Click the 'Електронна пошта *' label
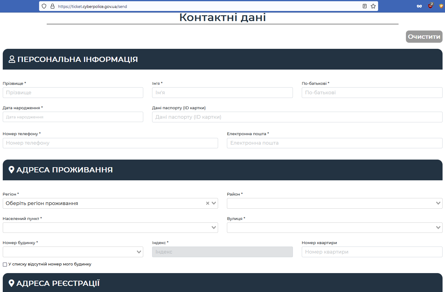This screenshot has width=445, height=292. [248, 134]
